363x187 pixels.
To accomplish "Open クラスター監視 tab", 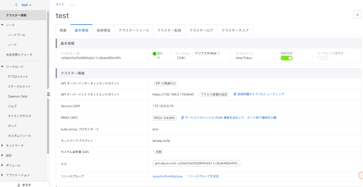I will point(169,30).
